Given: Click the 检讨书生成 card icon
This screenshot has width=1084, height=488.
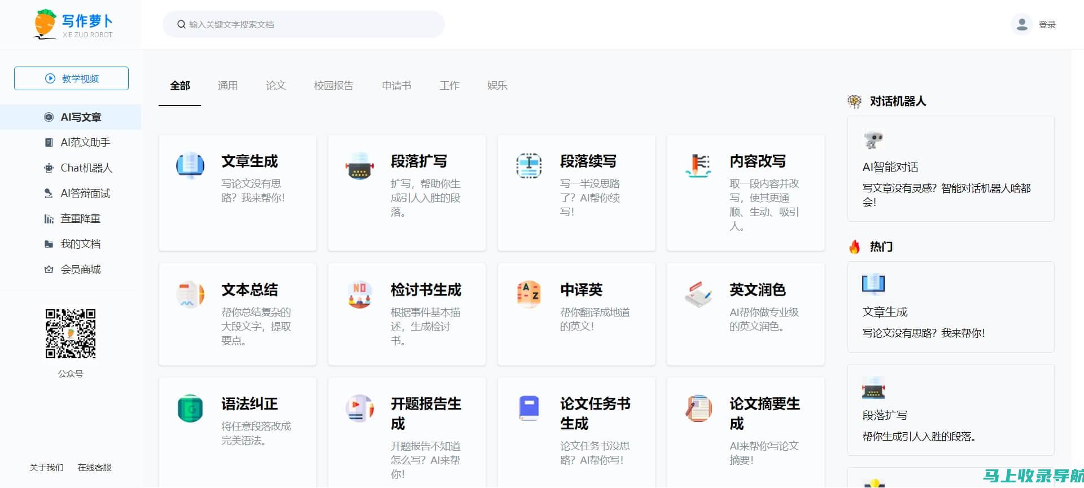Looking at the screenshot, I should (x=360, y=294).
